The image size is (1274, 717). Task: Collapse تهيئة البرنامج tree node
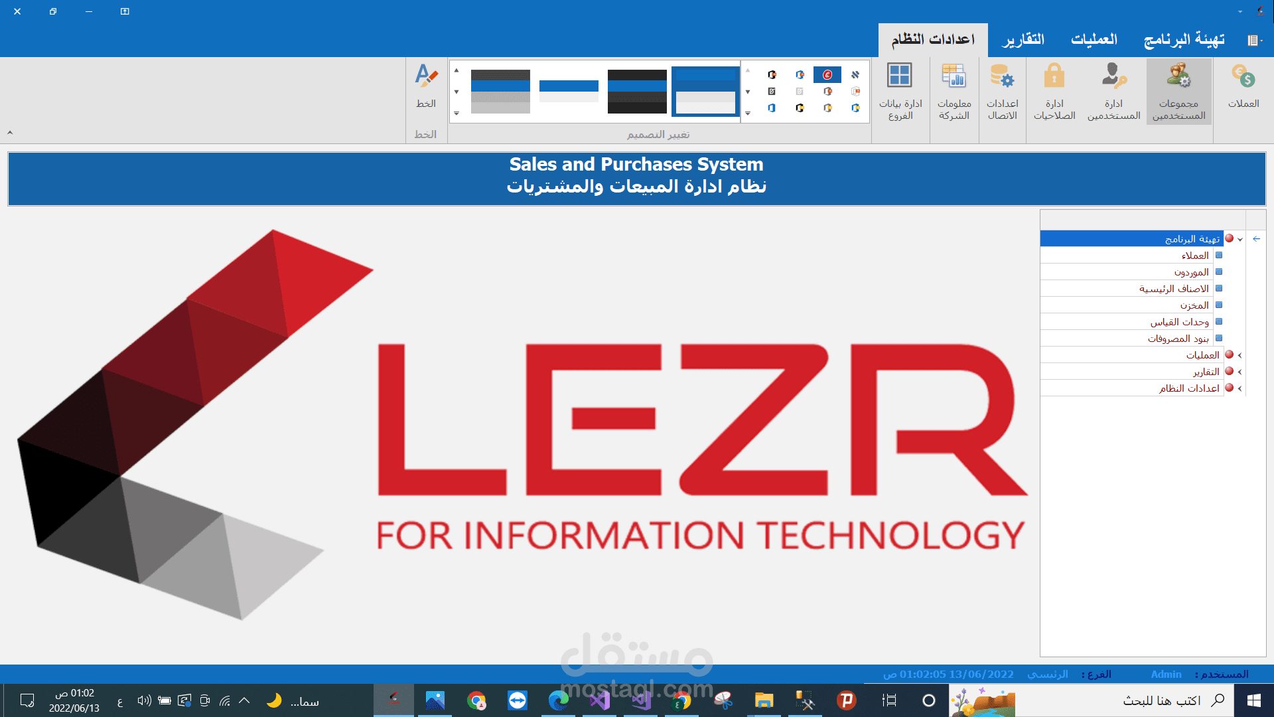(1239, 239)
